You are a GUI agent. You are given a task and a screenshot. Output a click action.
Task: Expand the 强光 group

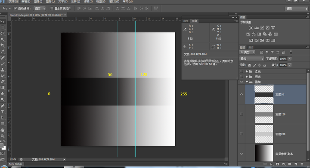(247, 77)
